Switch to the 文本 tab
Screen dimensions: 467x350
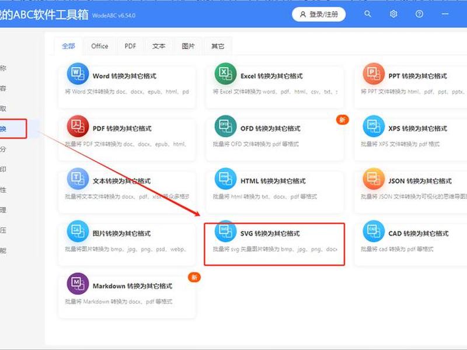tap(159, 46)
